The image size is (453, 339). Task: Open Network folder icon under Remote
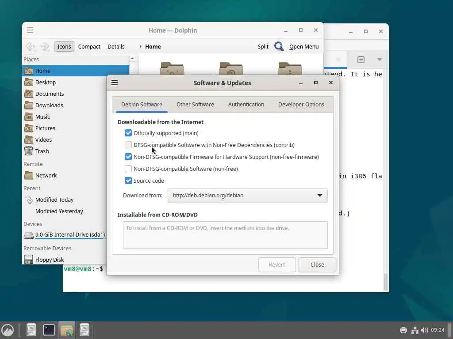pos(29,175)
